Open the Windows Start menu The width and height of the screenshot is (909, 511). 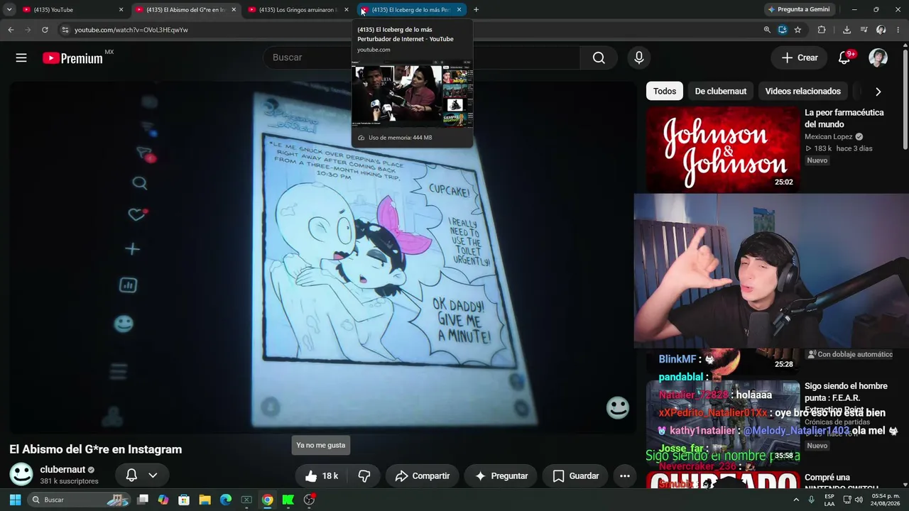click(15, 500)
